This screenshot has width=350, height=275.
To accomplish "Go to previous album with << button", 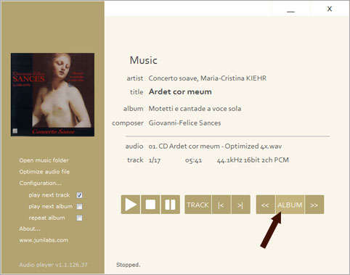I will tap(265, 205).
